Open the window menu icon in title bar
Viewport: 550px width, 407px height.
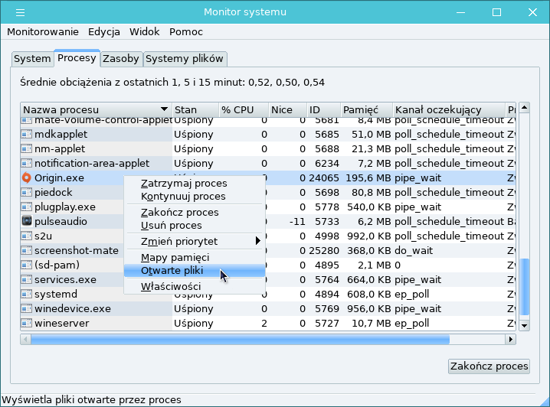[x=20, y=12]
